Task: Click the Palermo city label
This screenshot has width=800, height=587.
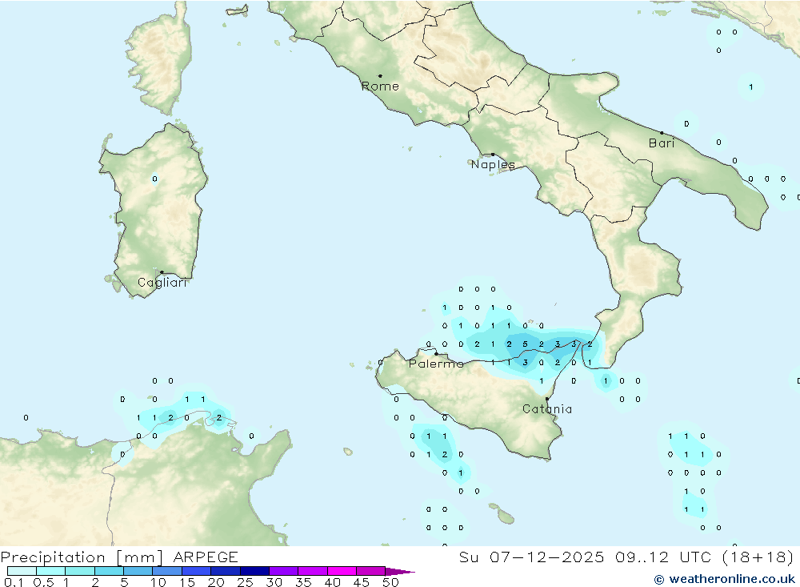Action: [436, 364]
